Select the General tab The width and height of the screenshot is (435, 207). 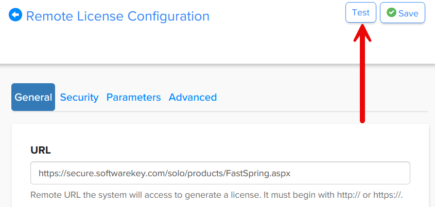coord(33,97)
